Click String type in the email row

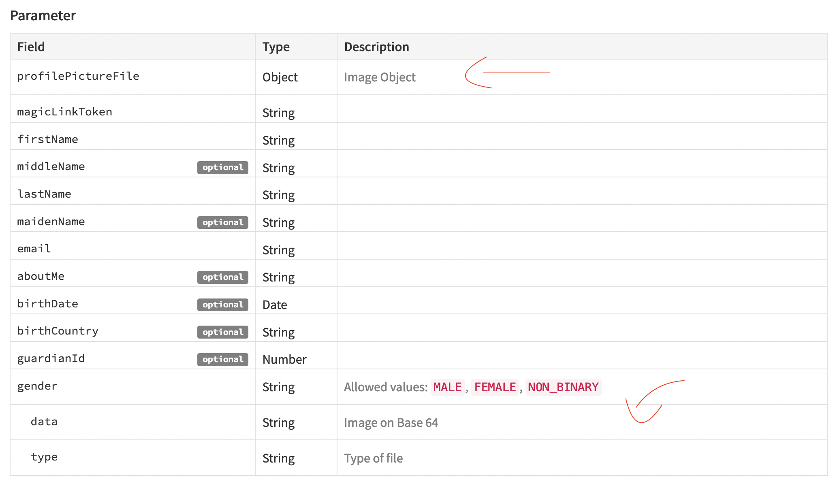pos(278,250)
